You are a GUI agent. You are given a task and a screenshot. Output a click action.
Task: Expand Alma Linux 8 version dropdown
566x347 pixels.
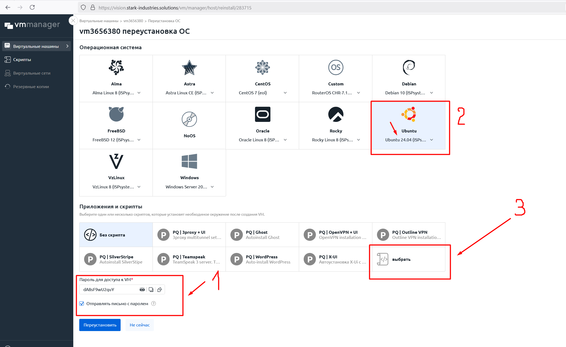pos(117,93)
